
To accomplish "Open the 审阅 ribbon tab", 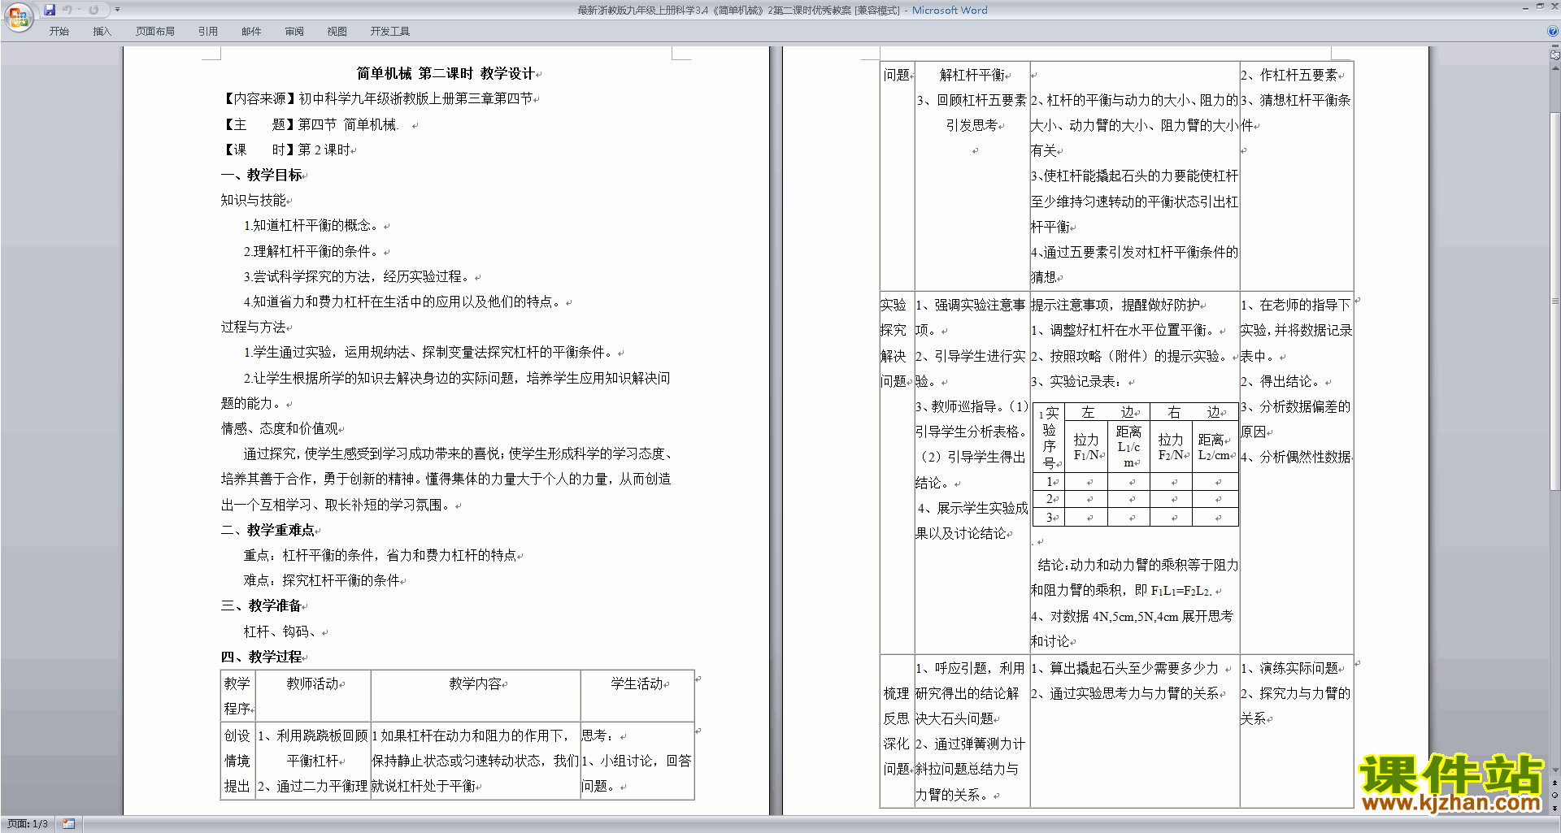I will pyautogui.click(x=294, y=32).
